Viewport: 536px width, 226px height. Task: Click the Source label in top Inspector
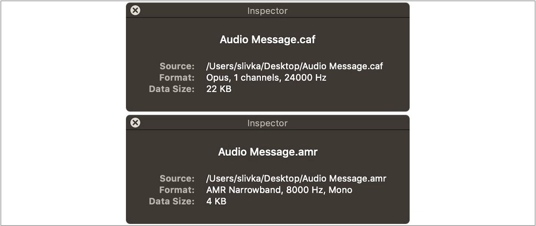click(177, 66)
